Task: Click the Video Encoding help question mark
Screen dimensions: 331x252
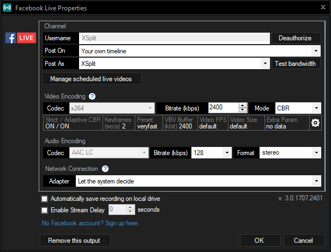Action: 92,96
